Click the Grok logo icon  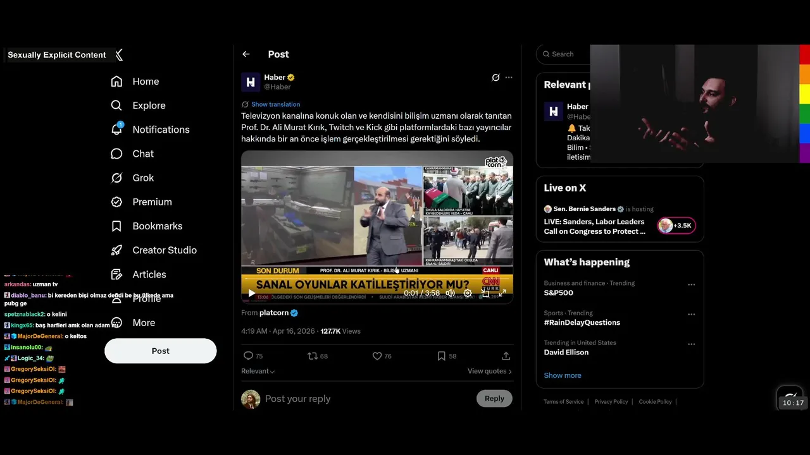pos(116,178)
